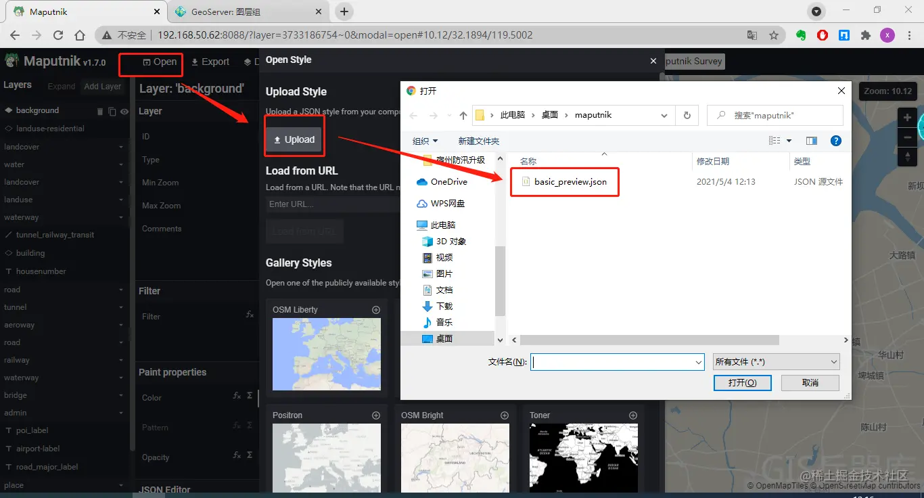Click Add Layer button in Layers panel
Viewport: 924px width, 498px height.
click(x=102, y=87)
